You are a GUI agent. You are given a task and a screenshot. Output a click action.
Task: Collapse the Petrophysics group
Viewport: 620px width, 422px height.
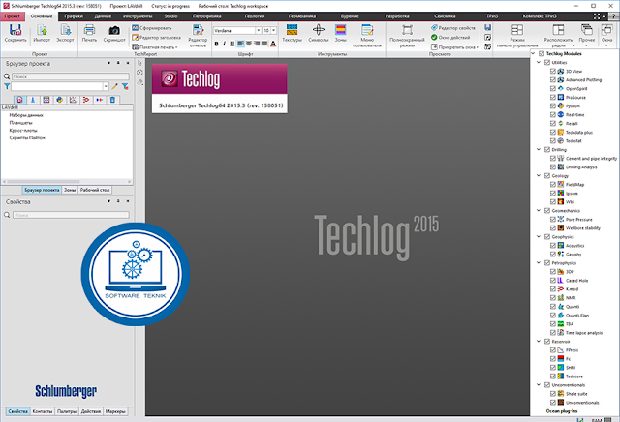(539, 262)
